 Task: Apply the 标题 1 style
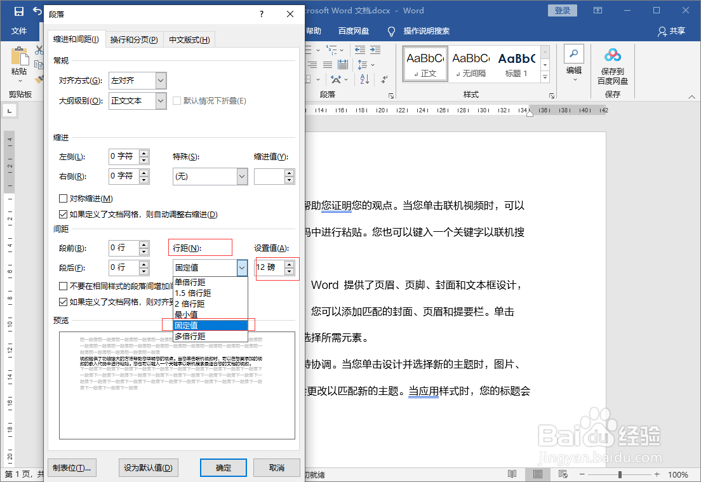tap(516, 64)
